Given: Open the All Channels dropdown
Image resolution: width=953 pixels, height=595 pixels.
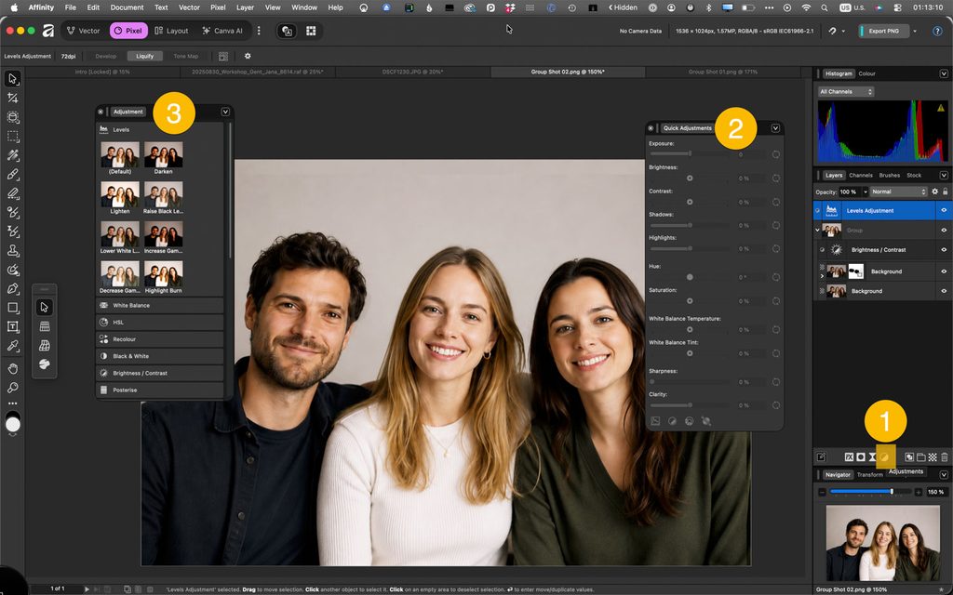Looking at the screenshot, I should pyautogui.click(x=846, y=92).
